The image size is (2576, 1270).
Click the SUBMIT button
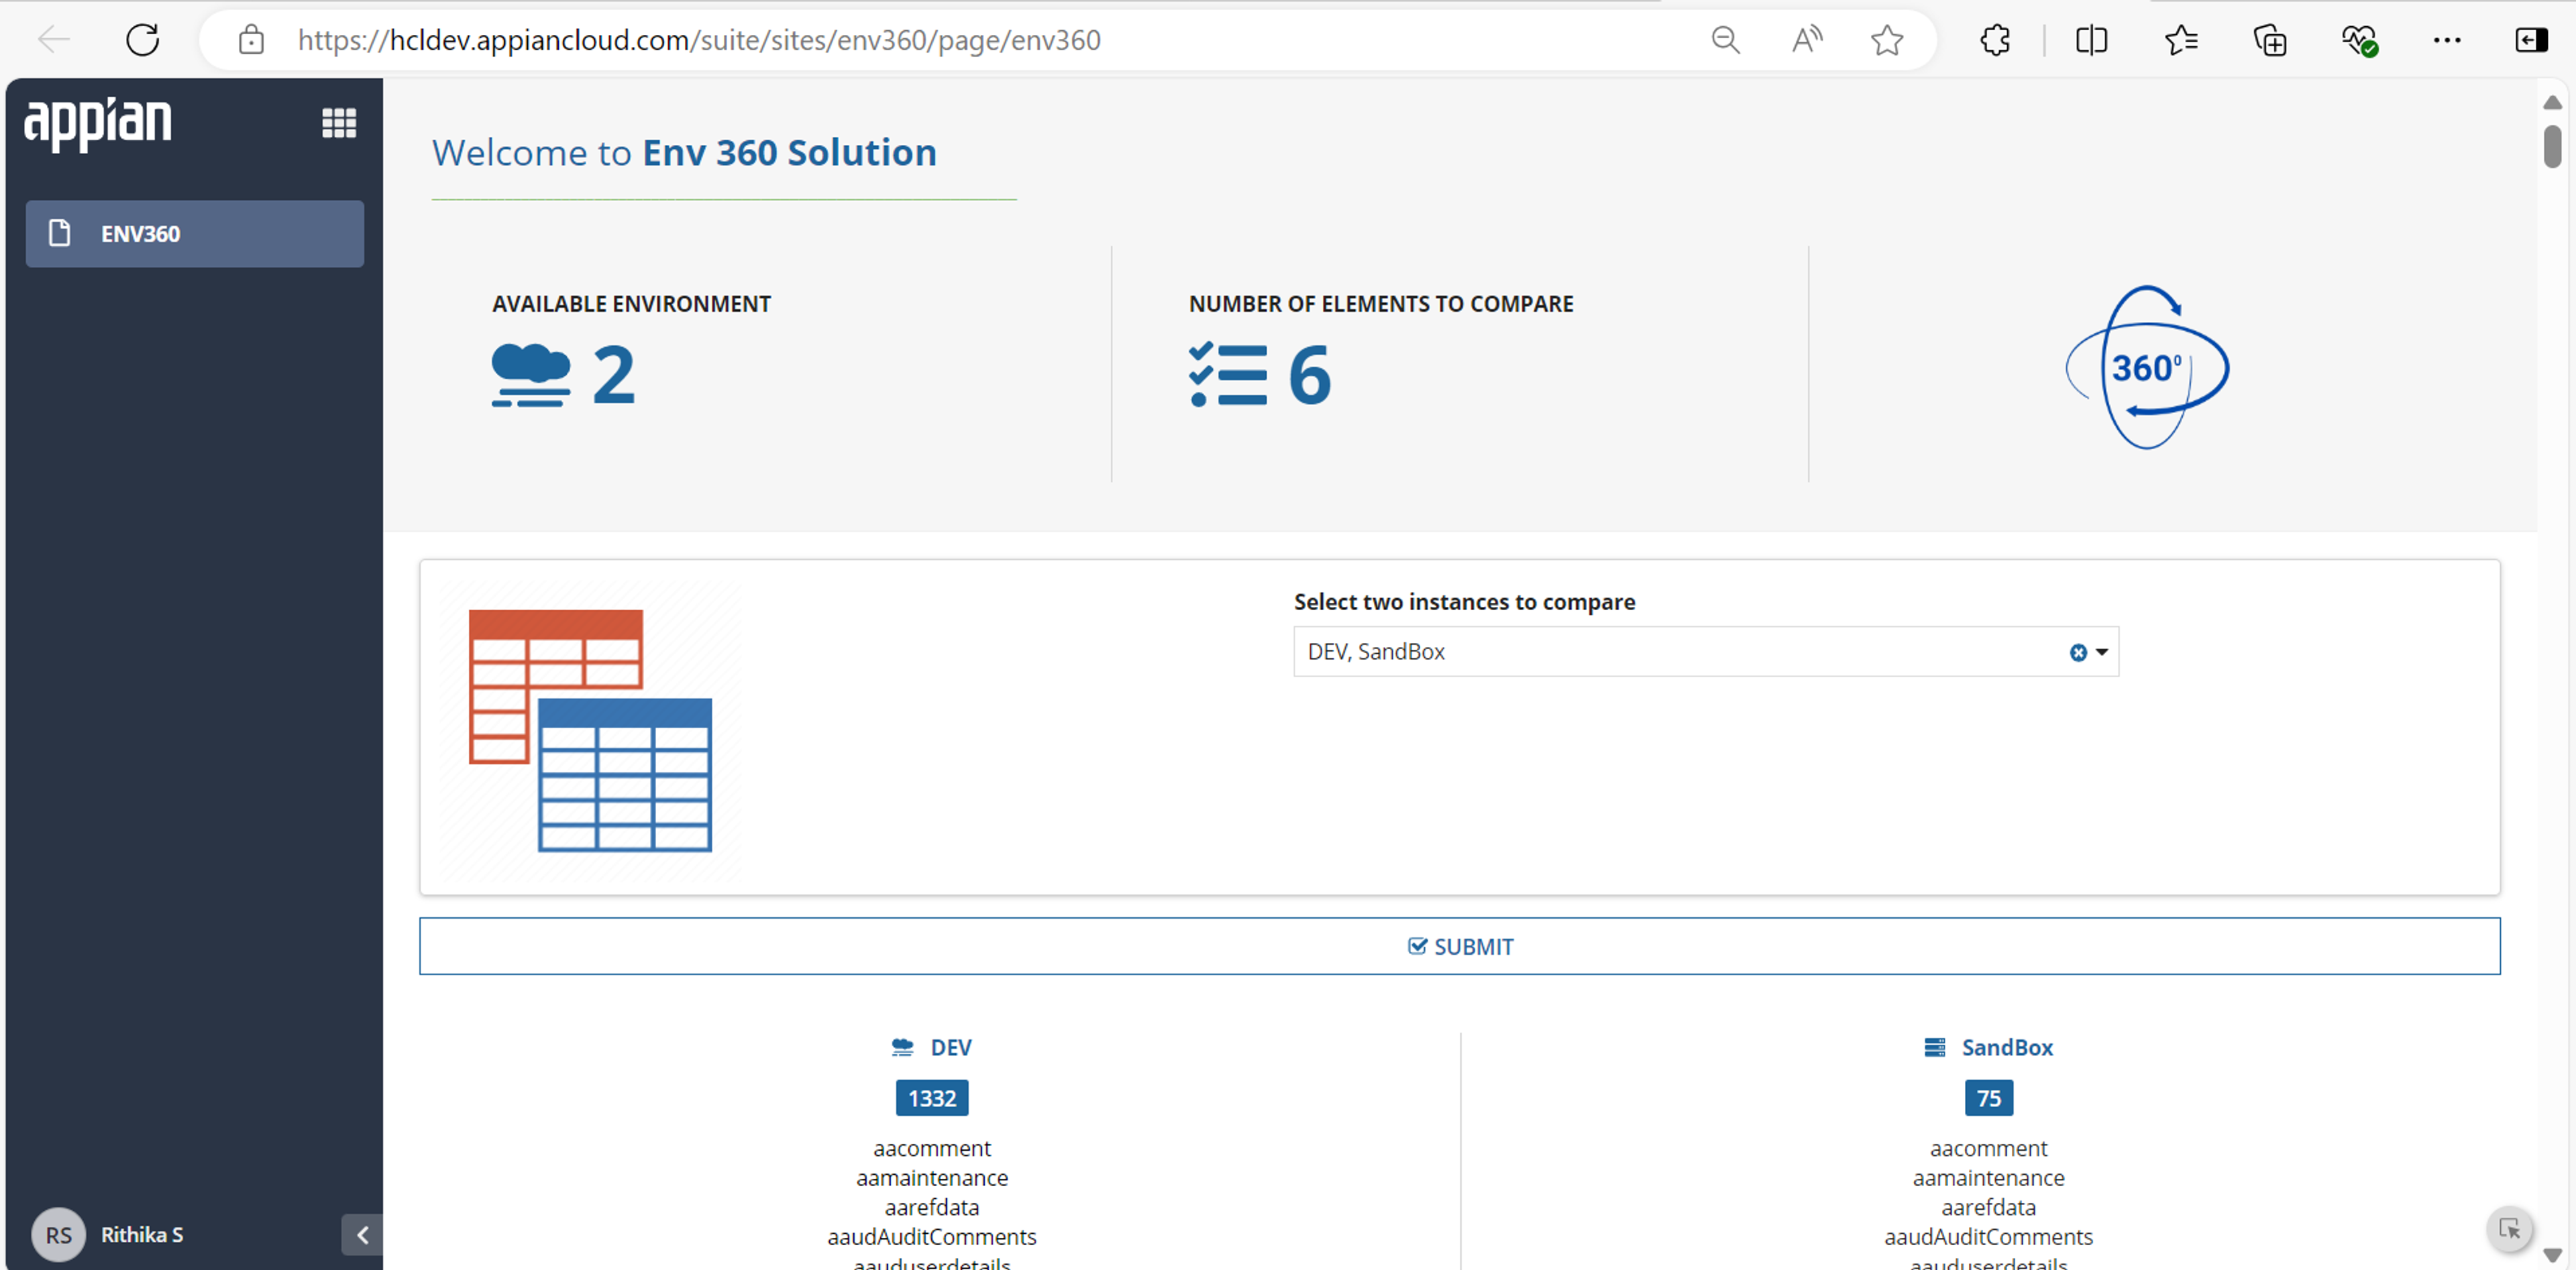tap(1460, 946)
